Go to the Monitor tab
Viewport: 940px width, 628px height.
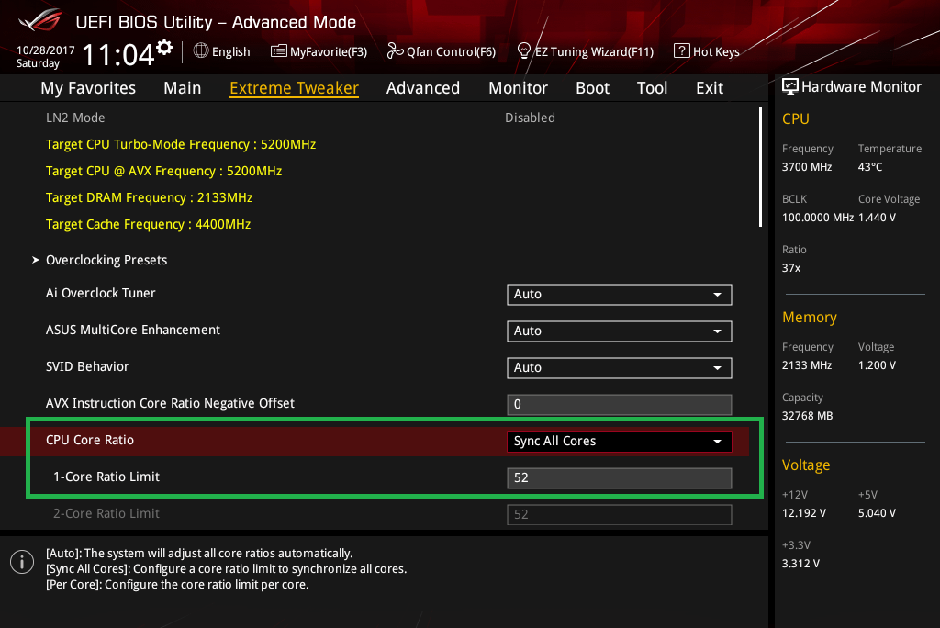518,88
